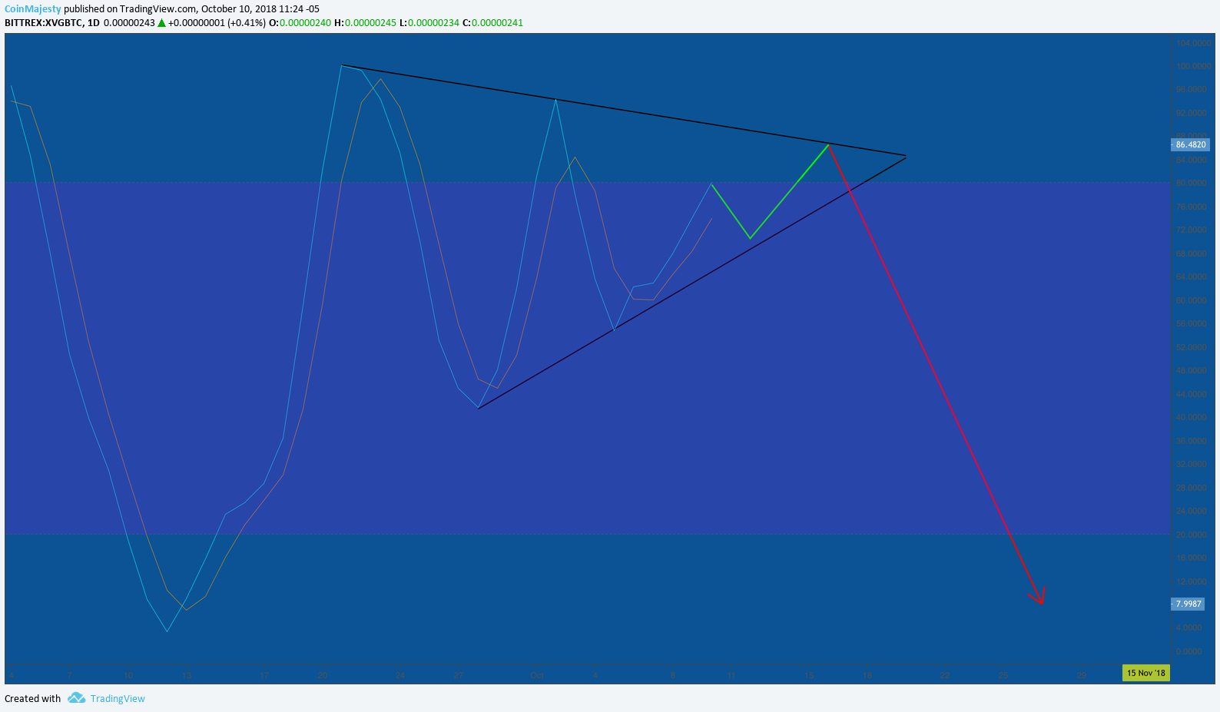Select the red downward projection arrow line

(x=934, y=374)
